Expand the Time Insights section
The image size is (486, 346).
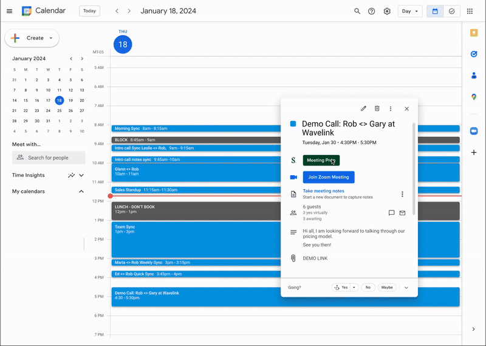(81, 175)
